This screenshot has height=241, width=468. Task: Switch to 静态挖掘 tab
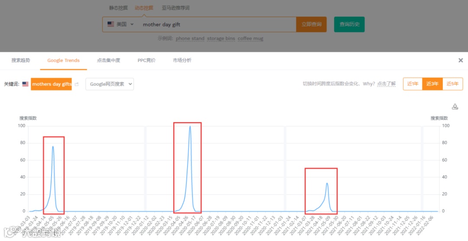118,8
